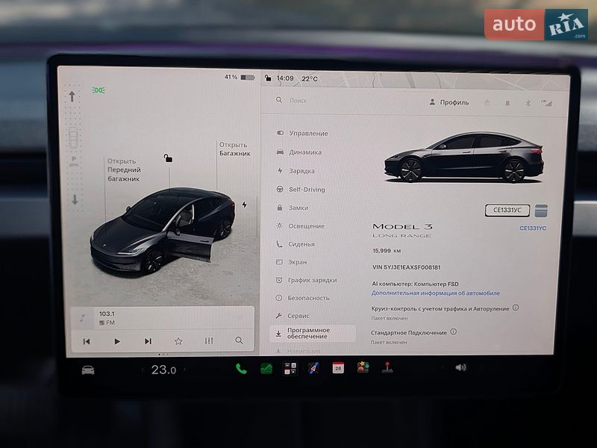Open the all apps launcher
The image size is (597, 448).
pyautogui.click(x=290, y=368)
